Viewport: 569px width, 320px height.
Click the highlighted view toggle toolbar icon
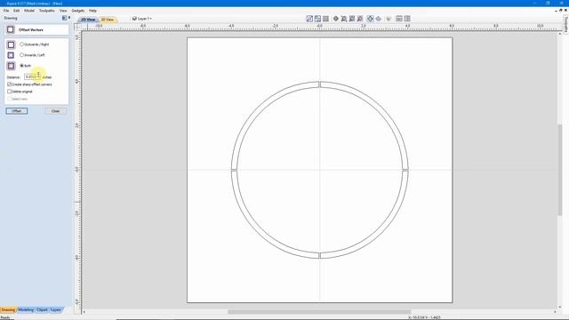click(371, 19)
